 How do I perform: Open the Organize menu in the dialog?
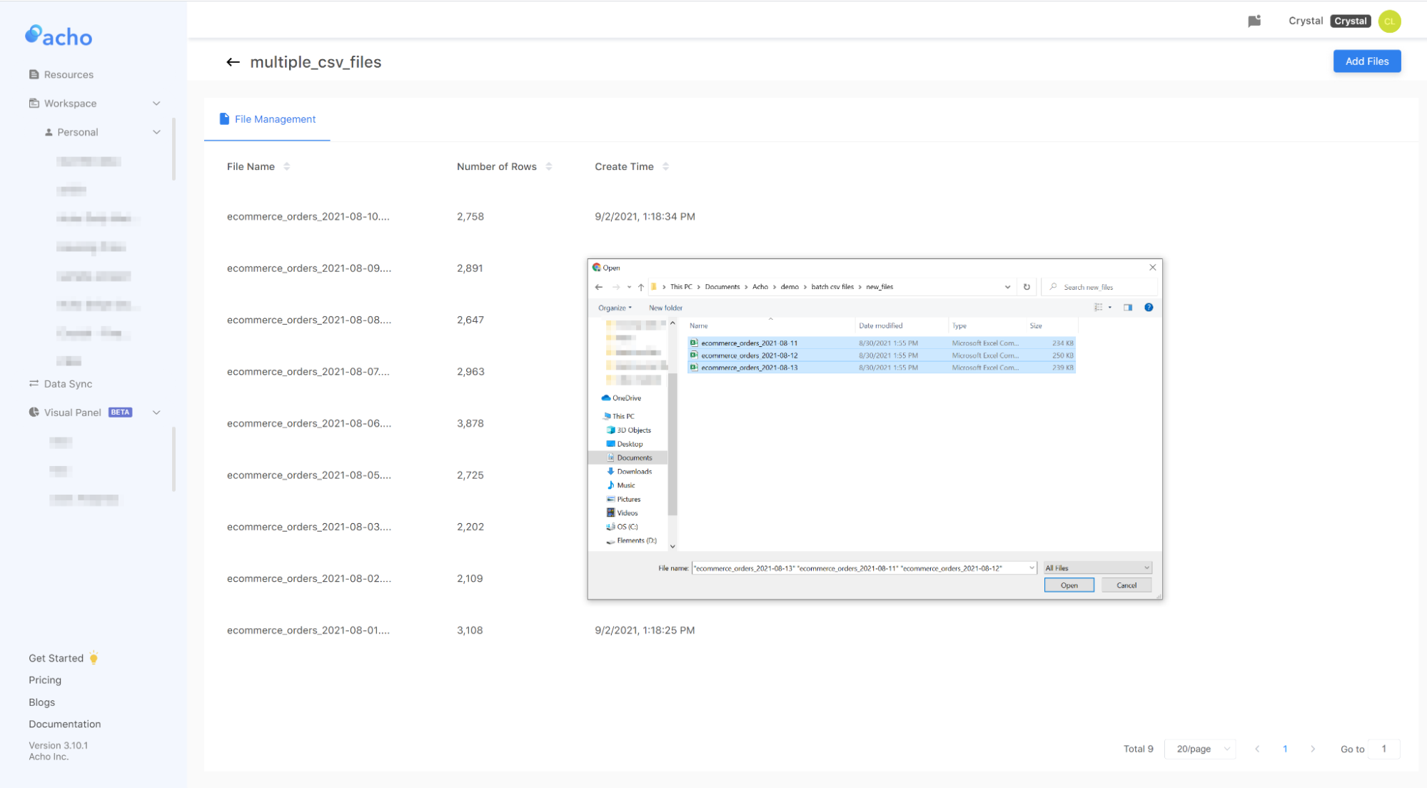[614, 307]
